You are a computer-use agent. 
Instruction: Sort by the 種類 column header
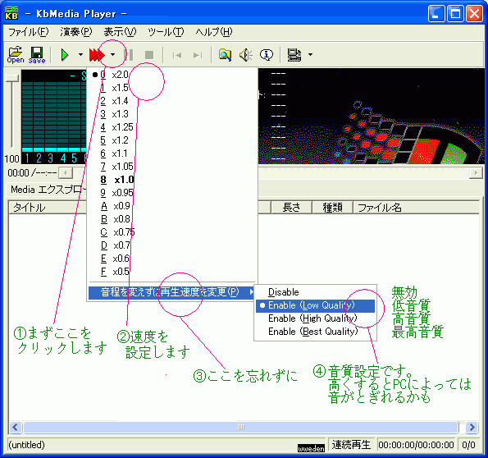332,208
